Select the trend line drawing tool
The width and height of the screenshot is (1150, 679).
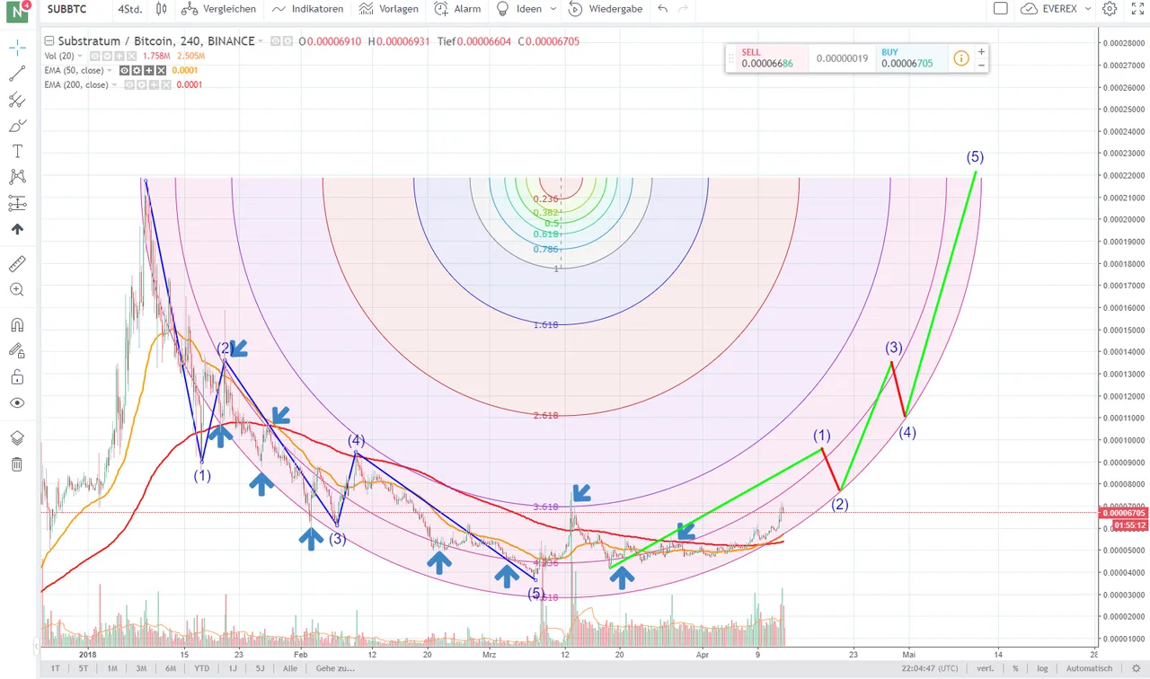[17, 75]
